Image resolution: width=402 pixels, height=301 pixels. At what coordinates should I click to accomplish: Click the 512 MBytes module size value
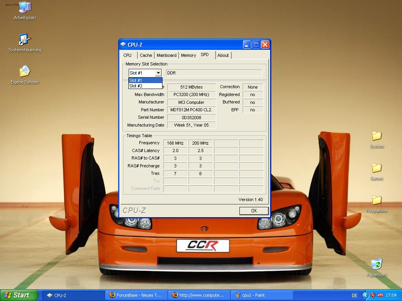tap(192, 87)
